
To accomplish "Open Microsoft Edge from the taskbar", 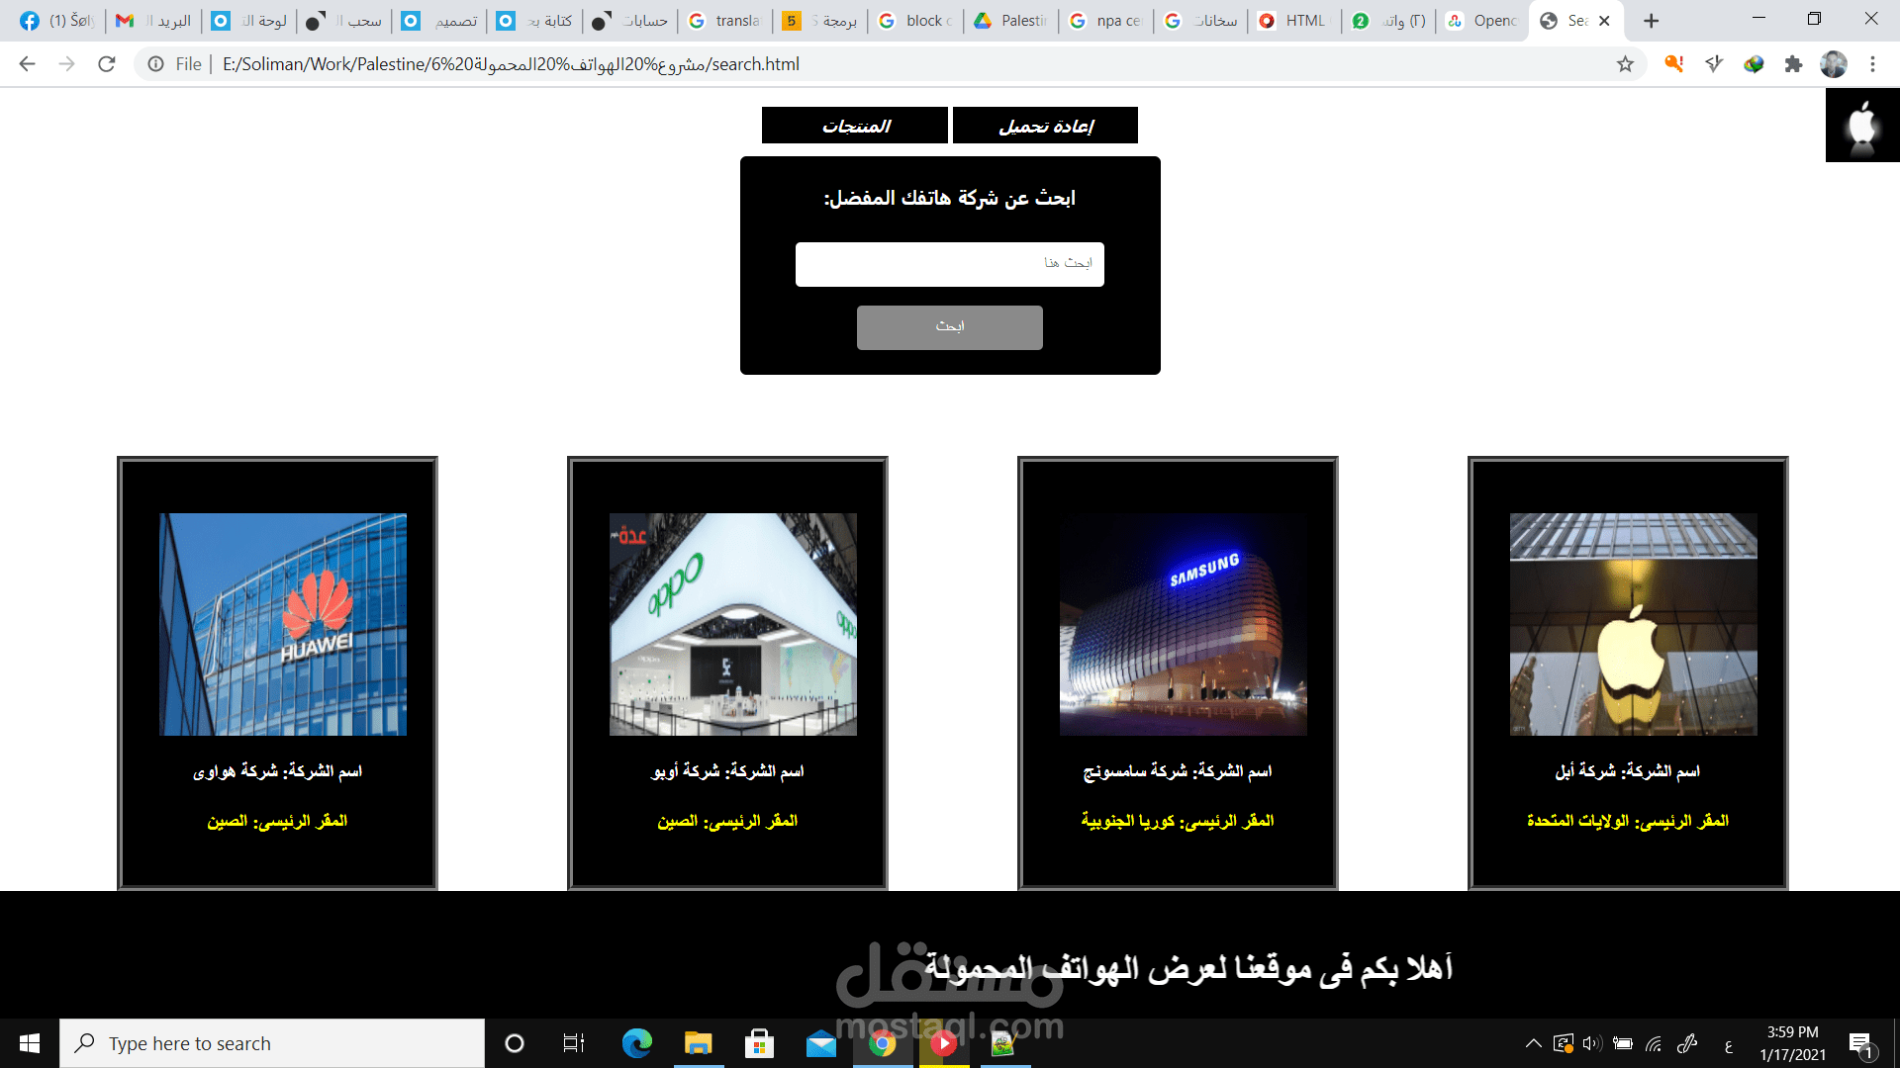I will (636, 1043).
